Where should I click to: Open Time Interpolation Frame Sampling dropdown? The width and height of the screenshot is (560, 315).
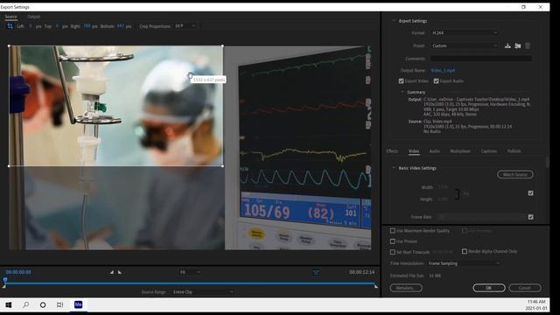coord(464,263)
